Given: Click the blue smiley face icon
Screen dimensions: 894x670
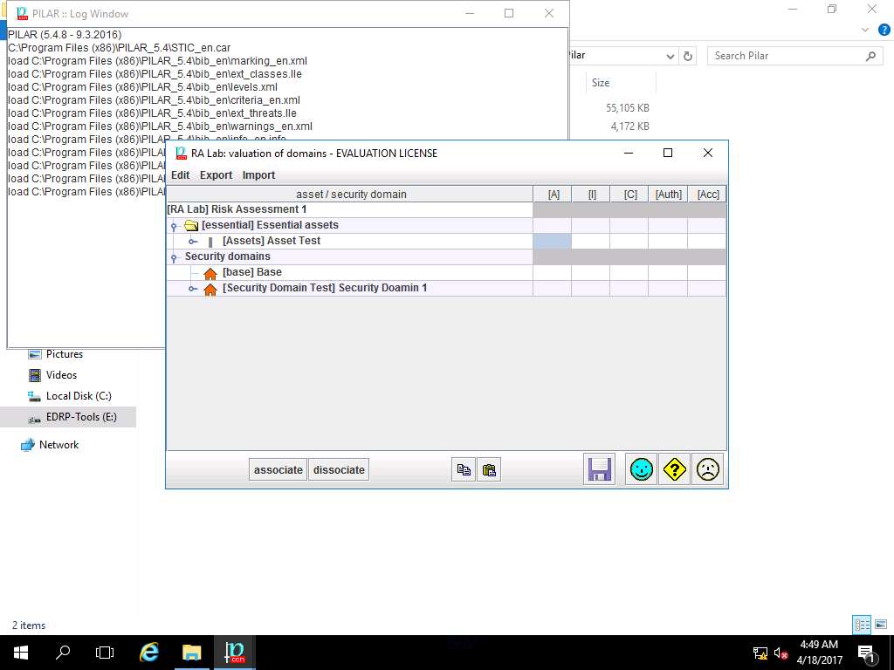Looking at the screenshot, I should (x=642, y=470).
